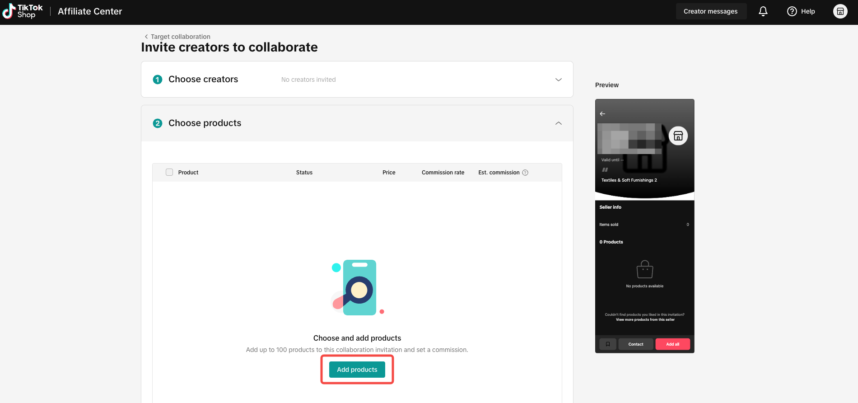Toggle the select-all Product checkbox

click(x=169, y=172)
